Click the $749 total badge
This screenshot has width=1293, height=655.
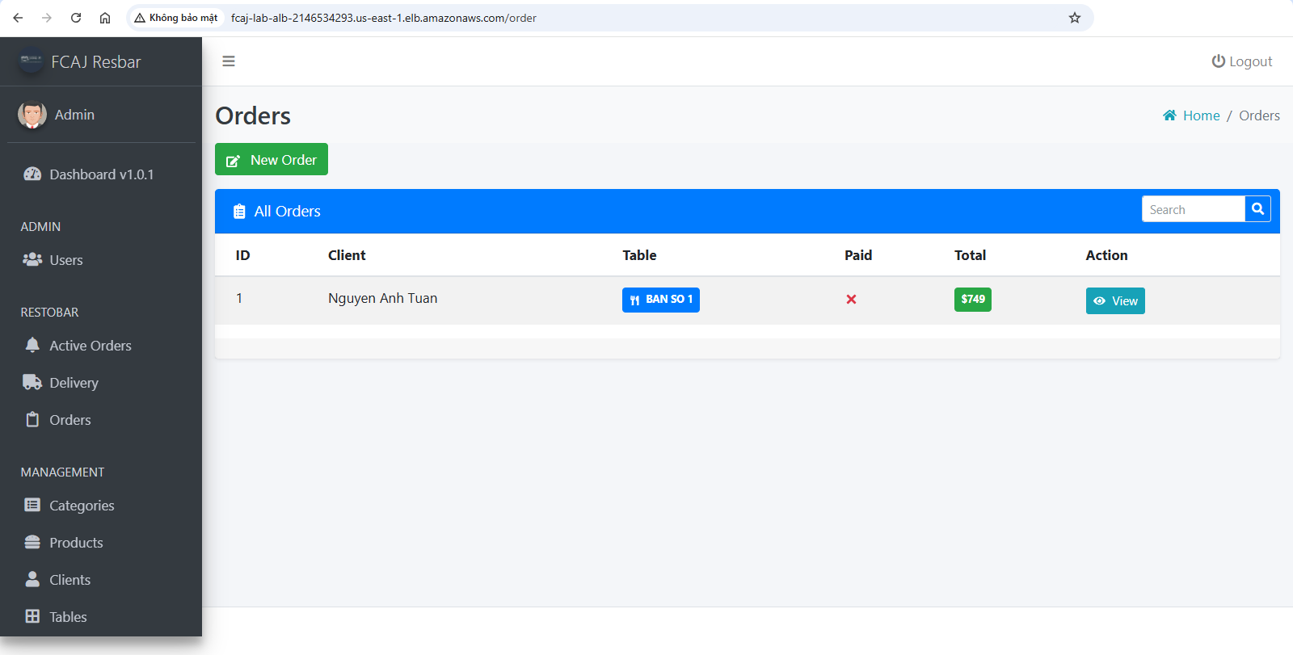(973, 300)
